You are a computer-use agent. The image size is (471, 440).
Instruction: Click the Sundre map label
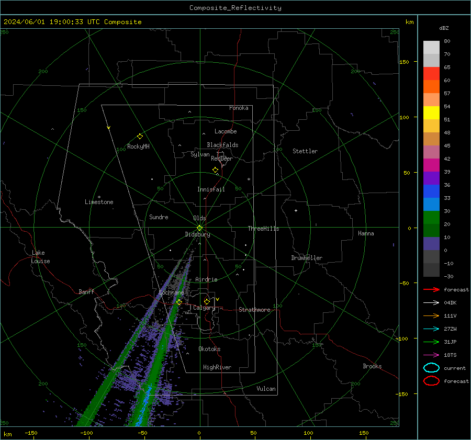[x=159, y=217]
